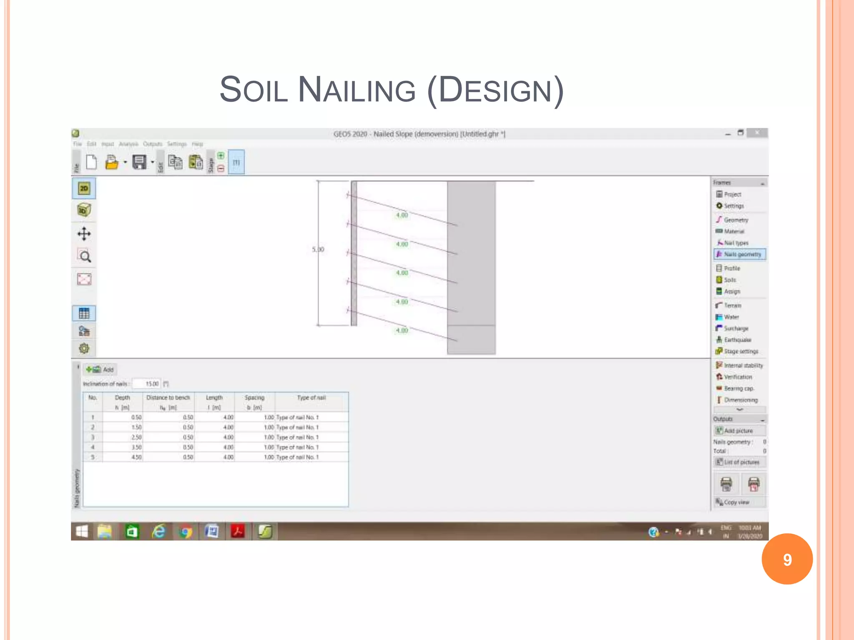Click the Open file folder icon
The width and height of the screenshot is (854, 640).
111,162
